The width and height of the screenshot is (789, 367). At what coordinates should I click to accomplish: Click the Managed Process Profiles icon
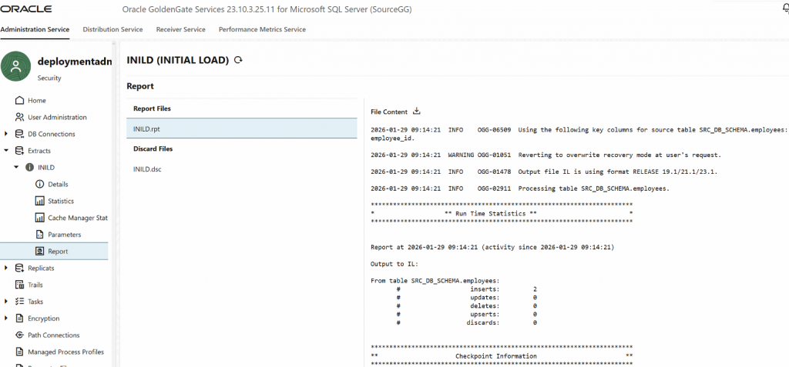(x=19, y=352)
